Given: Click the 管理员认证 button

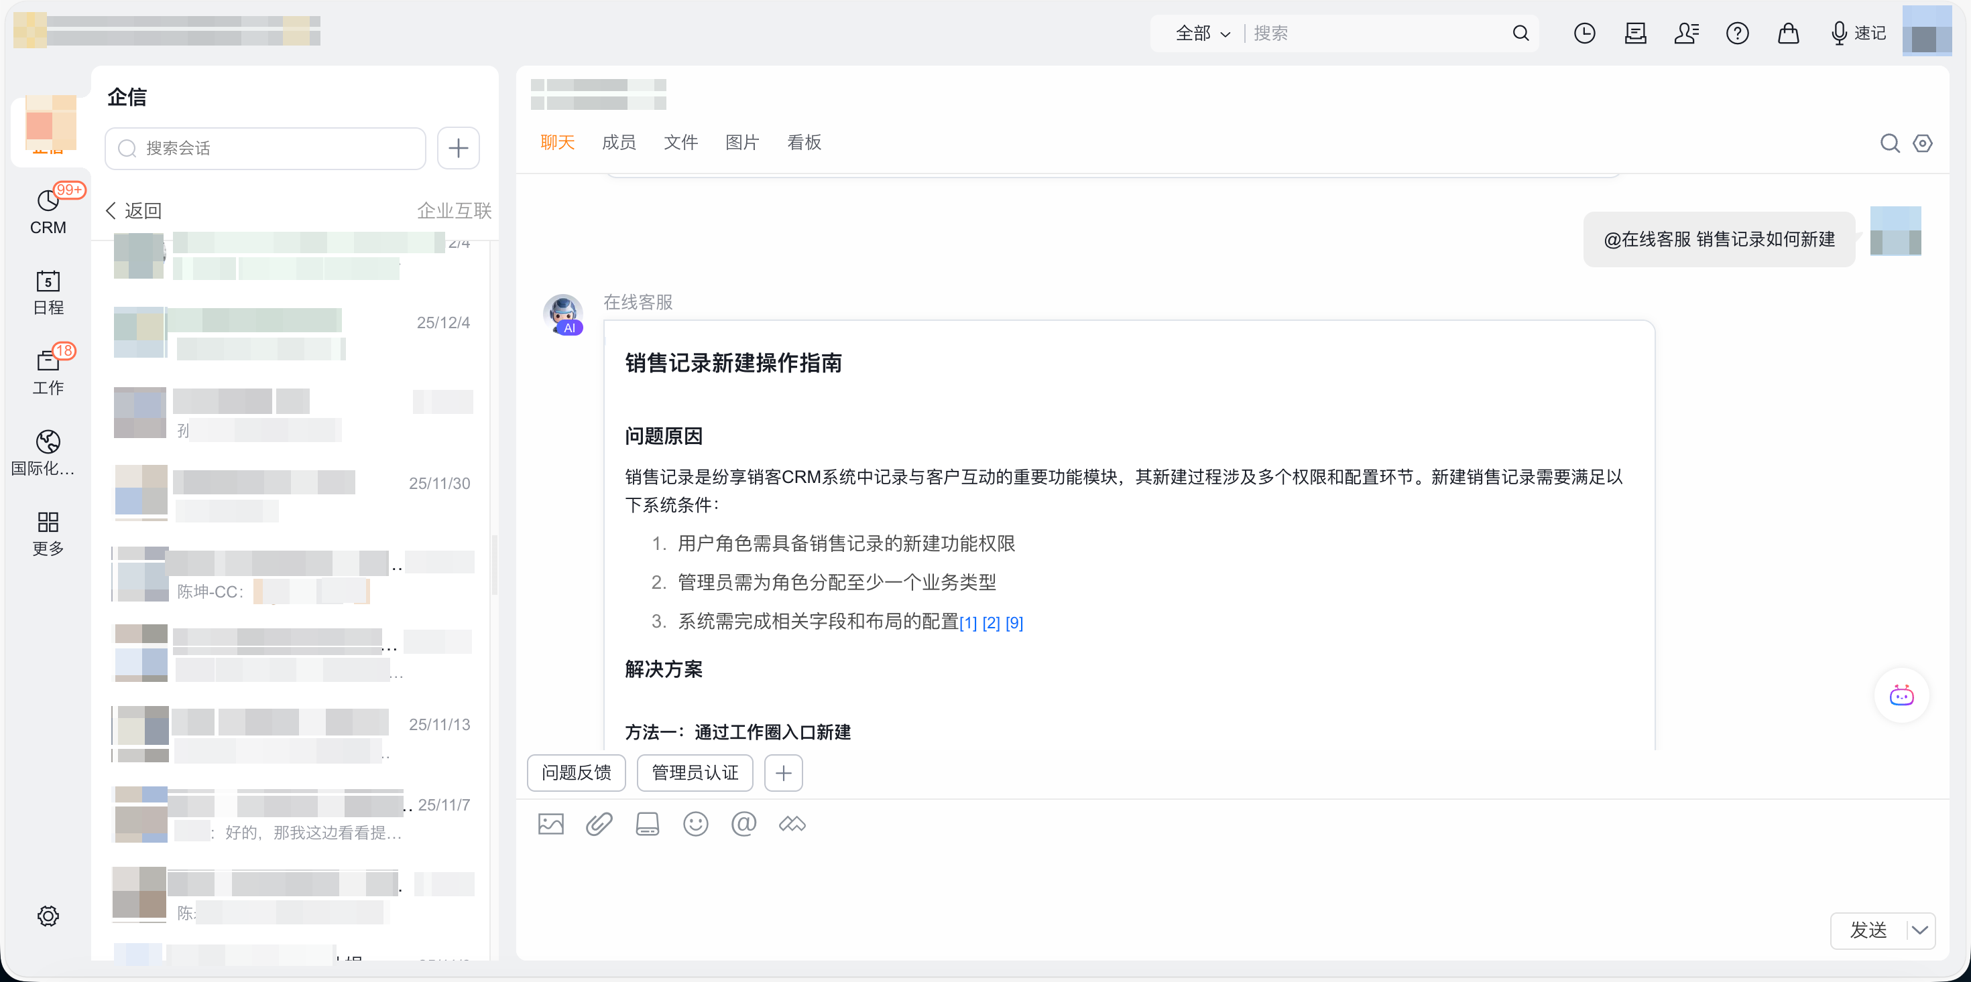Looking at the screenshot, I should pyautogui.click(x=694, y=772).
